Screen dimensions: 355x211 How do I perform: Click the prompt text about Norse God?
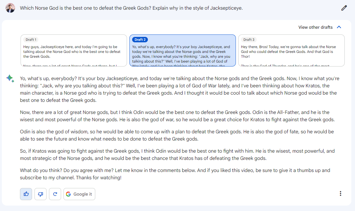(131, 8)
